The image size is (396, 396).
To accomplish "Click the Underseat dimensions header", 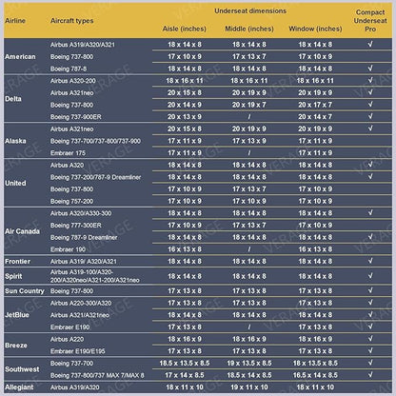I will click(x=250, y=11).
